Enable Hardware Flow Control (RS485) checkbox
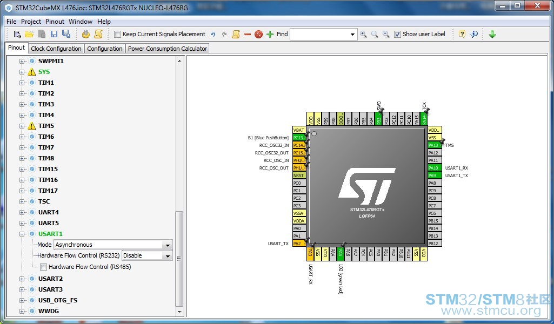This screenshot has width=554, height=324. point(43,267)
